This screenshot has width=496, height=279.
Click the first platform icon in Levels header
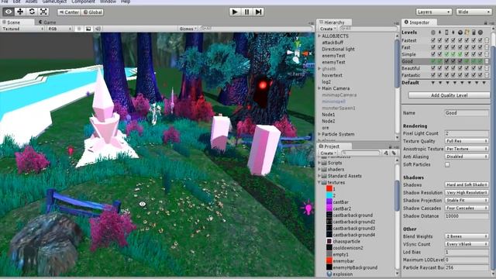[x=433, y=33]
